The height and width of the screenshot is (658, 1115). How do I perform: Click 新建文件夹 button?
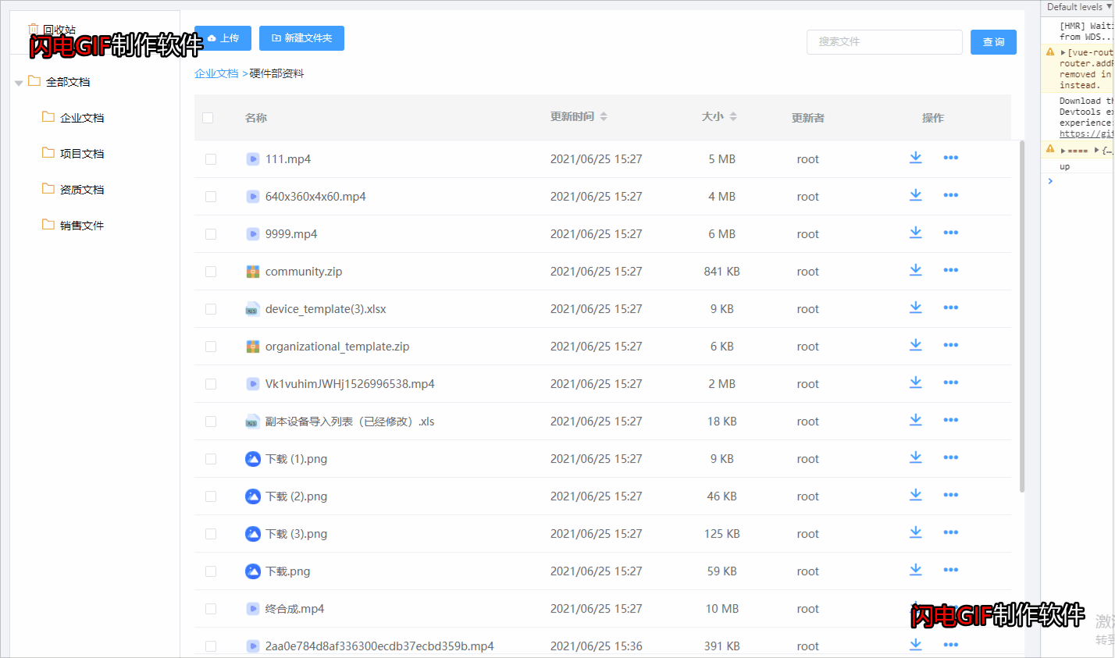[301, 38]
